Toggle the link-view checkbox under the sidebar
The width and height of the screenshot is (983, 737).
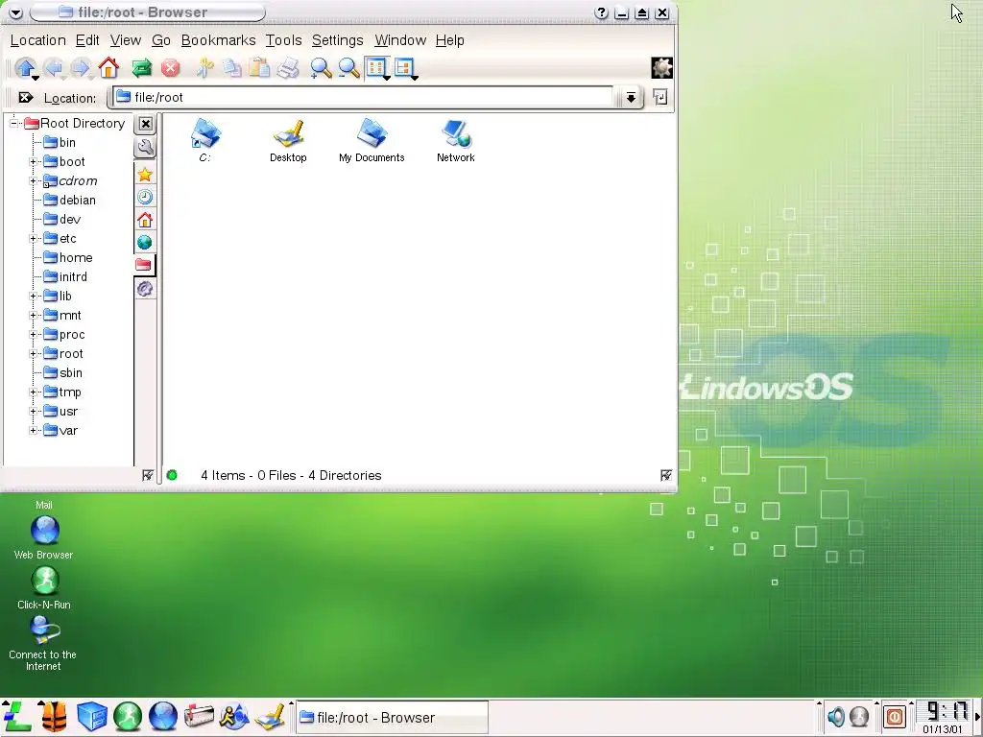click(x=147, y=476)
